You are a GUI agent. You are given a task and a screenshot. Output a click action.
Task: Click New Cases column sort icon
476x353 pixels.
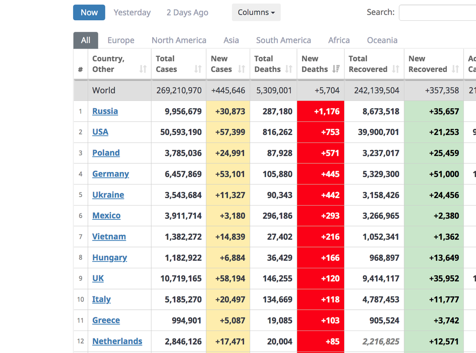(241, 69)
